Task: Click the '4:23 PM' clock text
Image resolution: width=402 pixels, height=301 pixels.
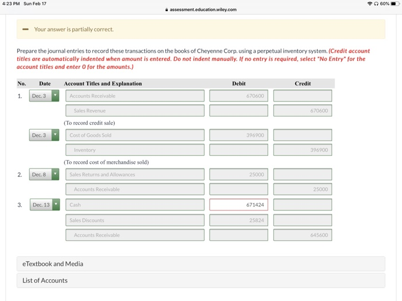Action: click(11, 3)
